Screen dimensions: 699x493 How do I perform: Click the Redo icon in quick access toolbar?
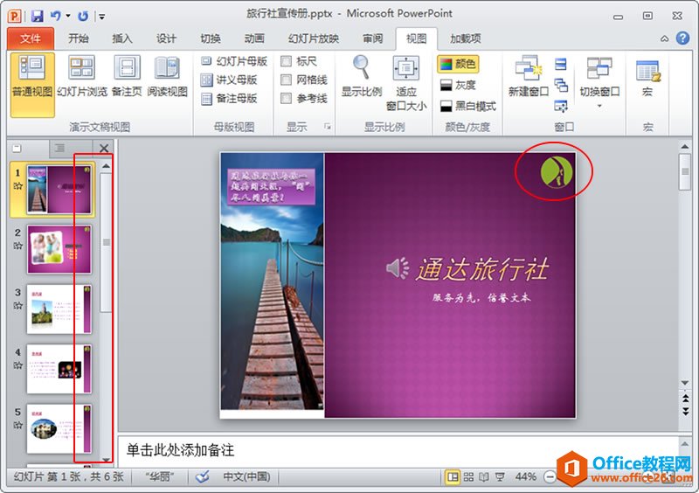pyautogui.click(x=83, y=17)
